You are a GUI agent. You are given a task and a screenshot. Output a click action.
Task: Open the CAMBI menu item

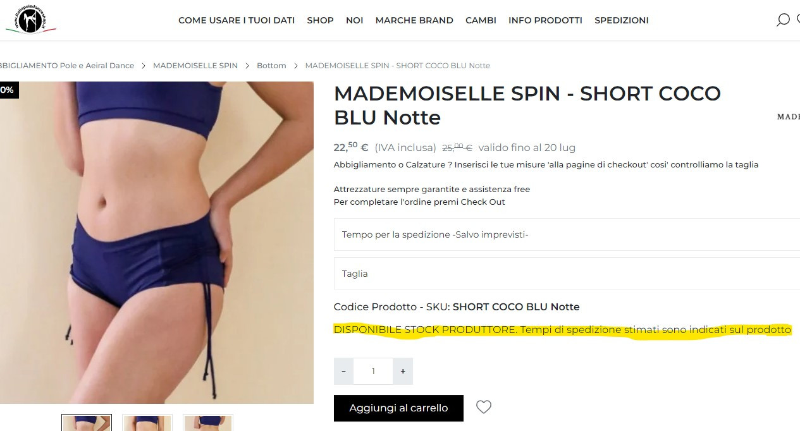(481, 20)
